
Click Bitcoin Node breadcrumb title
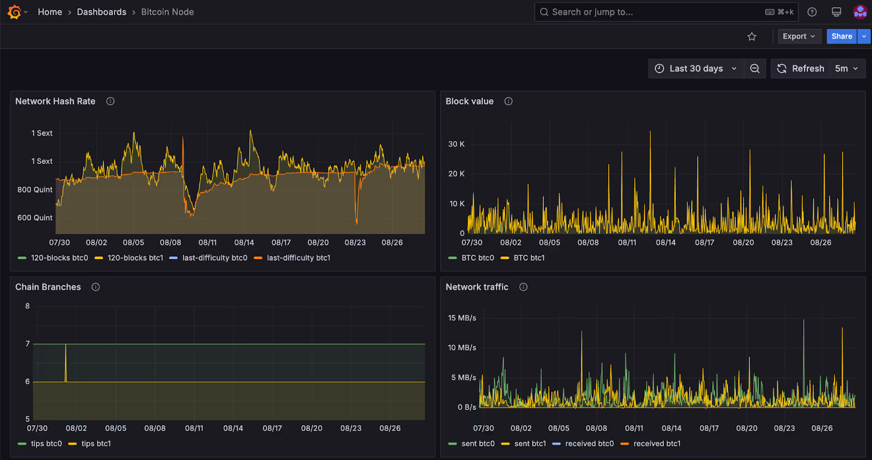167,12
